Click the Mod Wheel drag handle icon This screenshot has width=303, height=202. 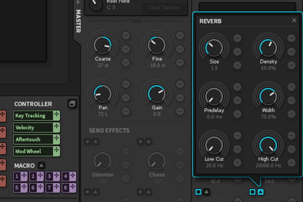point(56,150)
